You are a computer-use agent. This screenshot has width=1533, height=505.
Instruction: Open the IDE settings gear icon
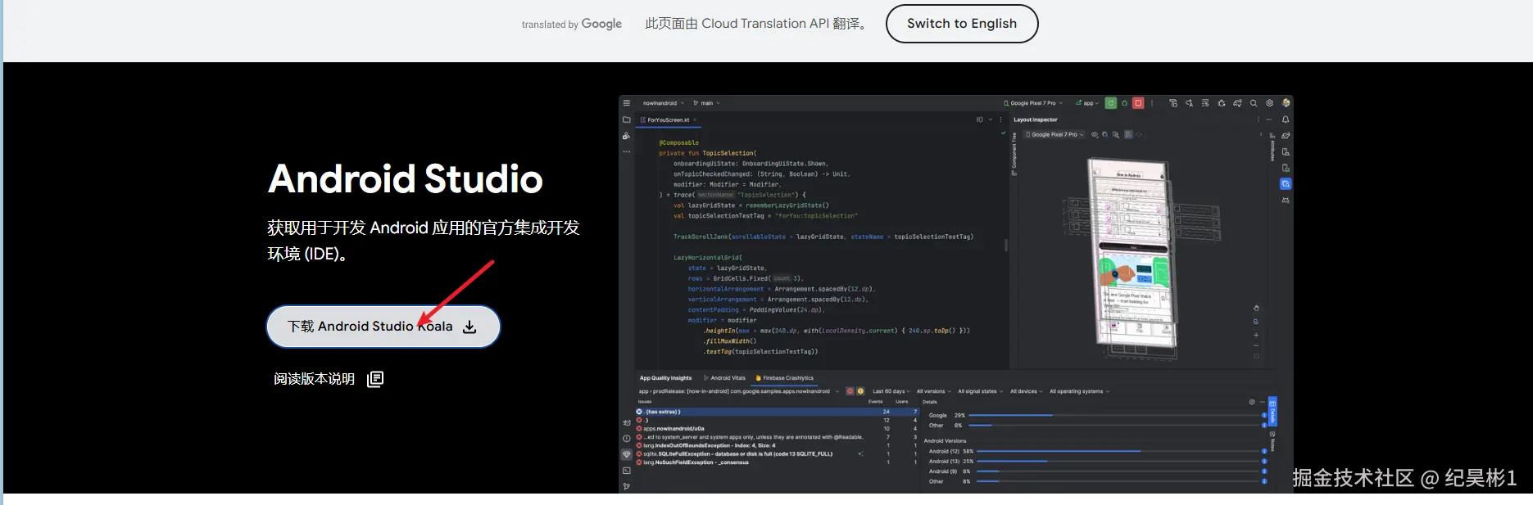click(x=1269, y=103)
